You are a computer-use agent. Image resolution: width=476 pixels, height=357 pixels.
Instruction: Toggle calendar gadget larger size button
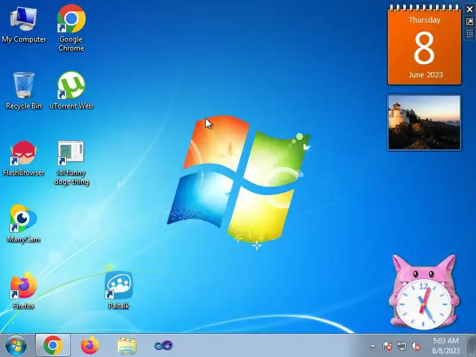[469, 22]
